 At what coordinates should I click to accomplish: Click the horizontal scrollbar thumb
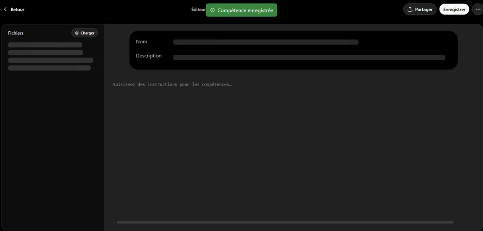(x=285, y=222)
